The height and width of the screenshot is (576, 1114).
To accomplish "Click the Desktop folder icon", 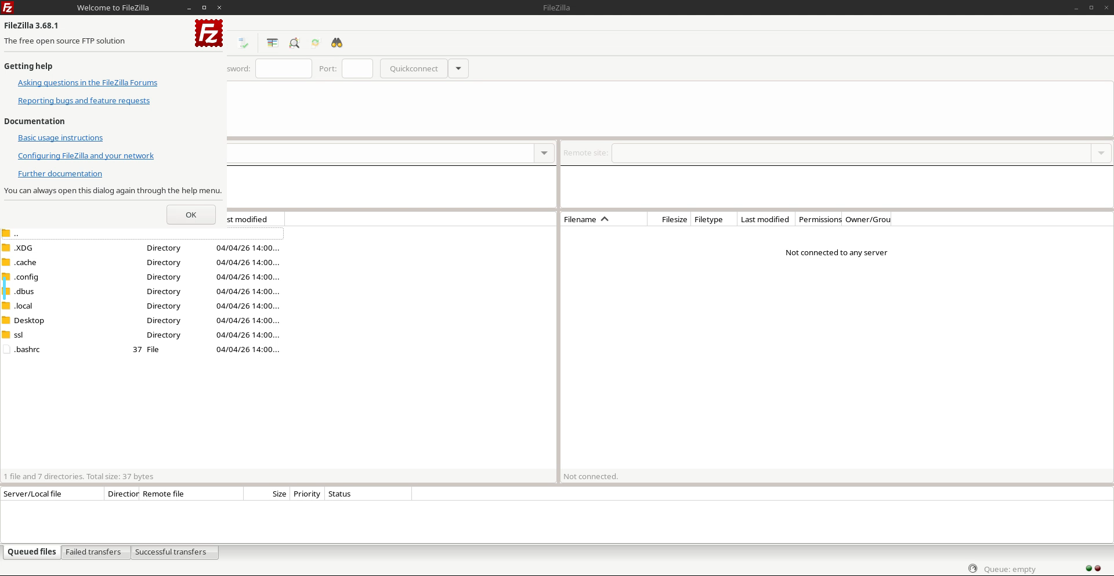I will [x=6, y=320].
